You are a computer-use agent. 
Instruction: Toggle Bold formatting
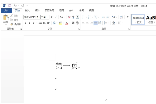tap(25, 23)
